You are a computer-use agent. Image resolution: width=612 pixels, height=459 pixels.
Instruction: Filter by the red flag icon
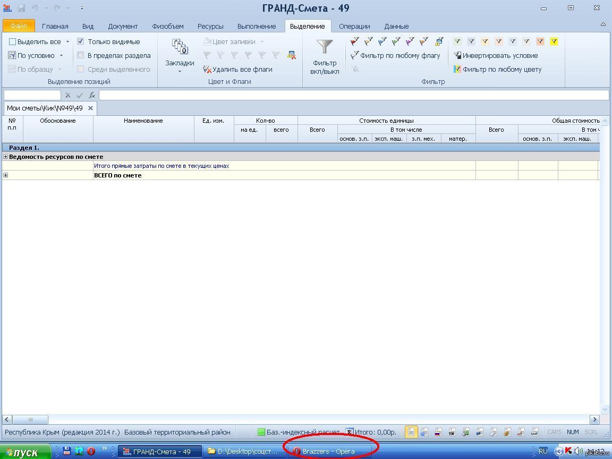pos(355,41)
